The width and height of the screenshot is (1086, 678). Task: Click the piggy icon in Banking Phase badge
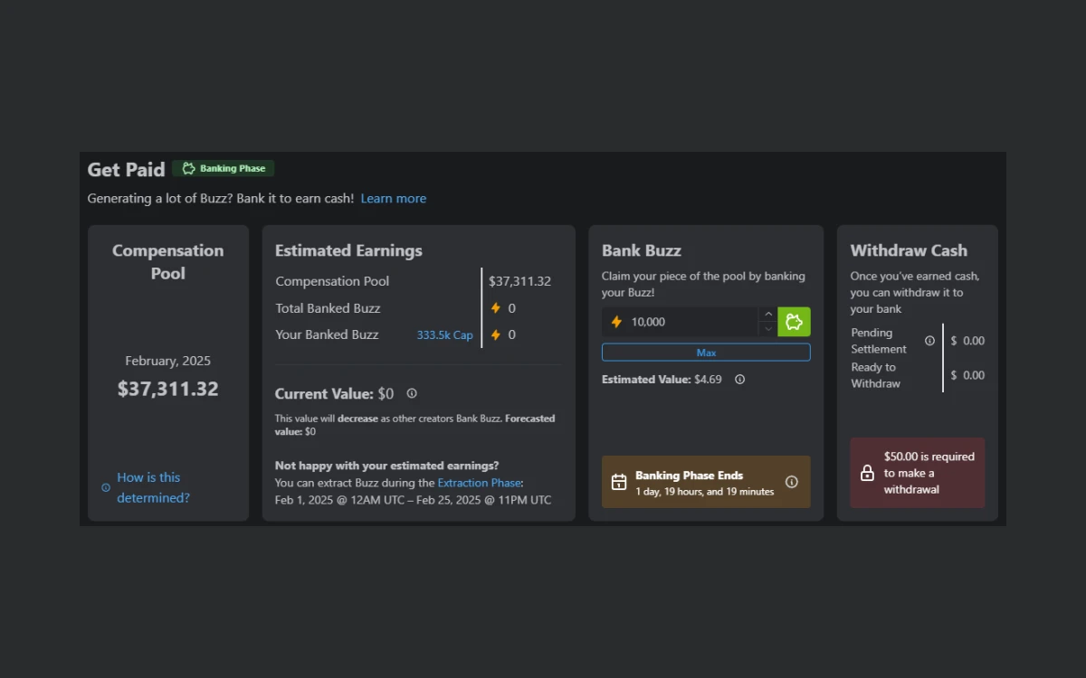[188, 168]
